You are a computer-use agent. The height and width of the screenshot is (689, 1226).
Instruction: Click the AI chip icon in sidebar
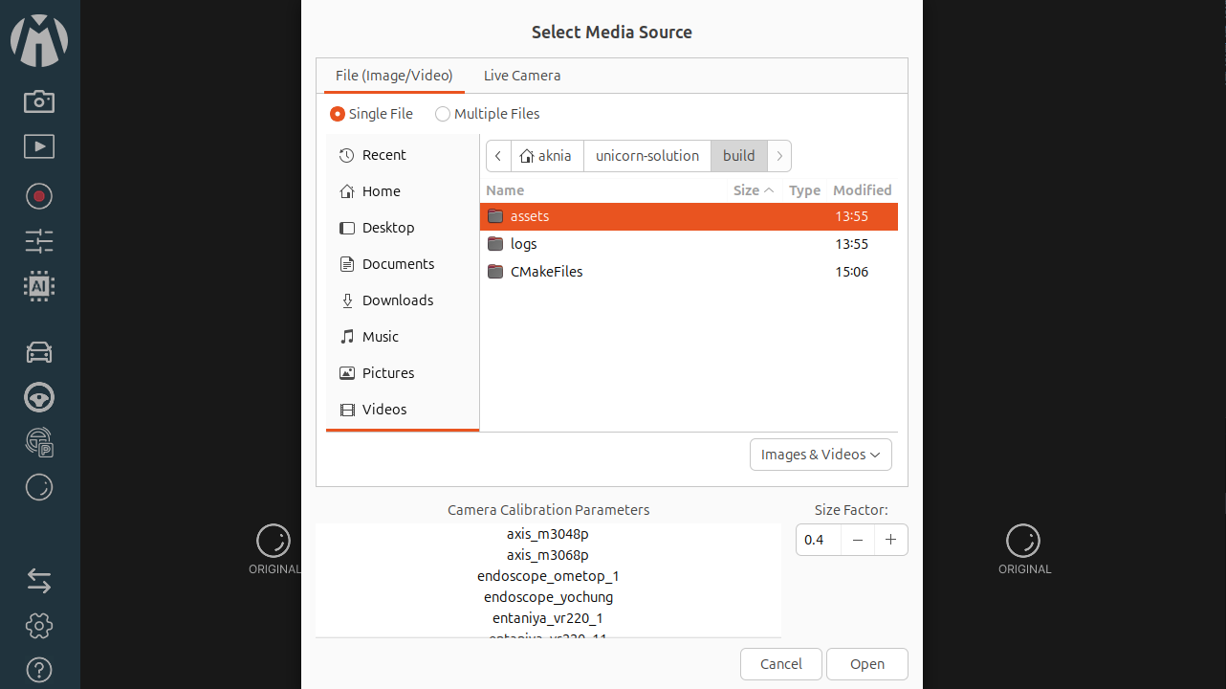[x=39, y=285]
